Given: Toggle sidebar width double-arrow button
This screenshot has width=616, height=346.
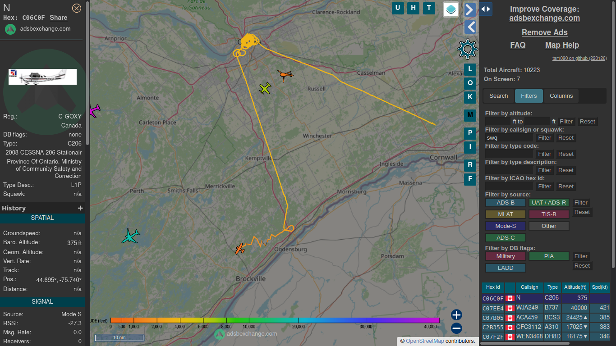Looking at the screenshot, I should point(486,9).
